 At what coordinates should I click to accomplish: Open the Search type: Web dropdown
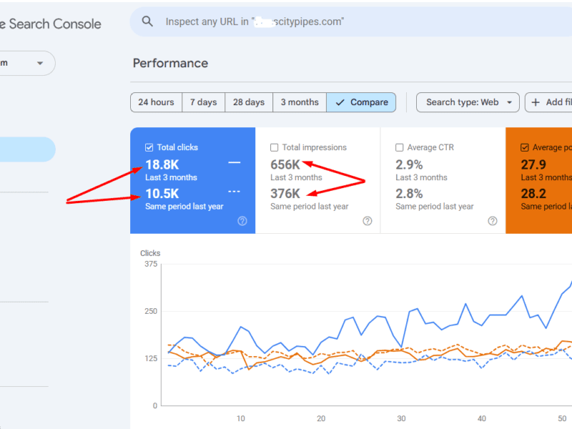[x=468, y=102]
